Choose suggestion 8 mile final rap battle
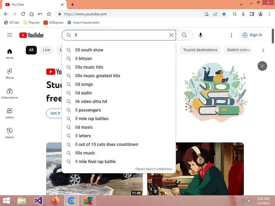The image size is (275, 206). (119, 162)
